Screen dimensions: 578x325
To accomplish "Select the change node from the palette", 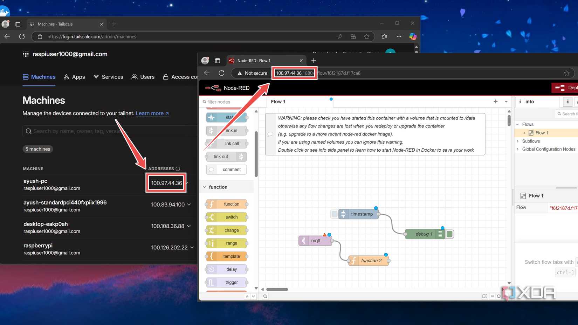I will (226, 230).
